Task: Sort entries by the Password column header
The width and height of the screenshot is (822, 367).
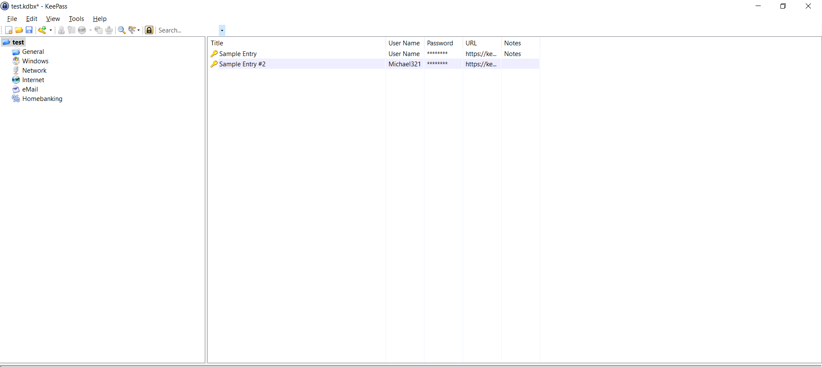Action: 443,43
